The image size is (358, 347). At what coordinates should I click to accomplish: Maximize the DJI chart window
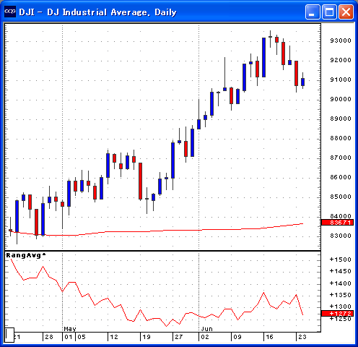[329, 12]
